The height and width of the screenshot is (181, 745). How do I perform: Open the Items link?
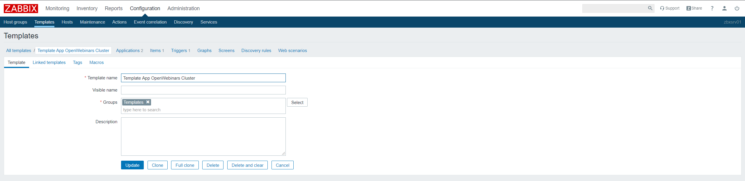tap(155, 51)
